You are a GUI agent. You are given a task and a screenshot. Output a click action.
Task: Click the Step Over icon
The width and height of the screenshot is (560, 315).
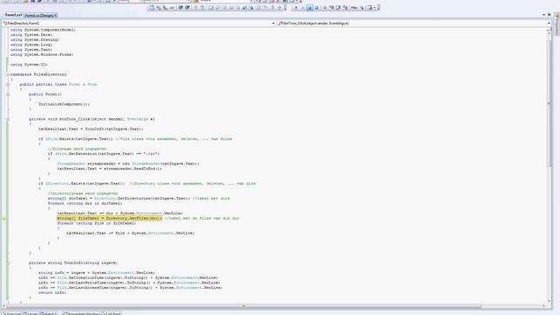(339, 8)
